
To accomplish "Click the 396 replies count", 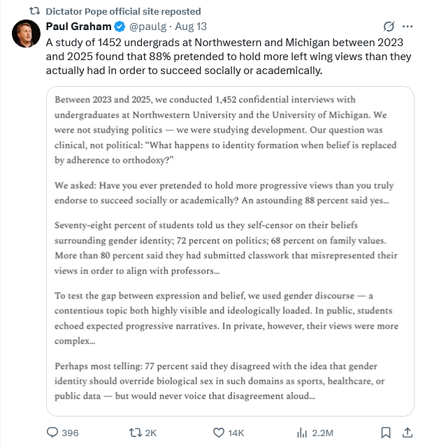I will point(70,433).
